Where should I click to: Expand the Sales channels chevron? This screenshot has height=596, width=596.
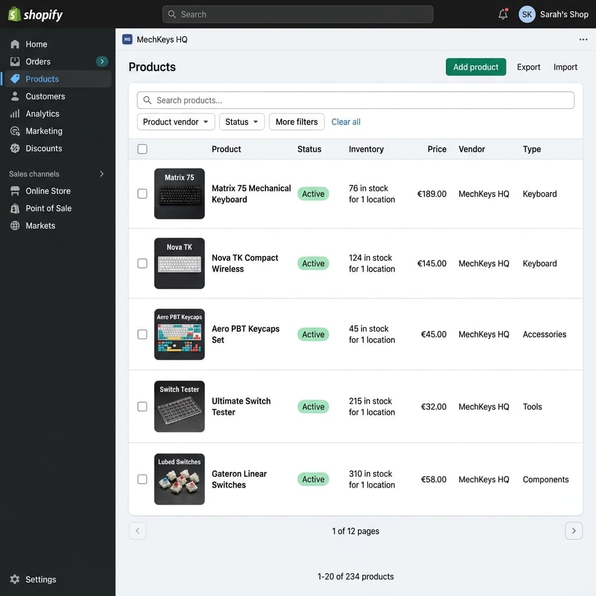pos(101,173)
